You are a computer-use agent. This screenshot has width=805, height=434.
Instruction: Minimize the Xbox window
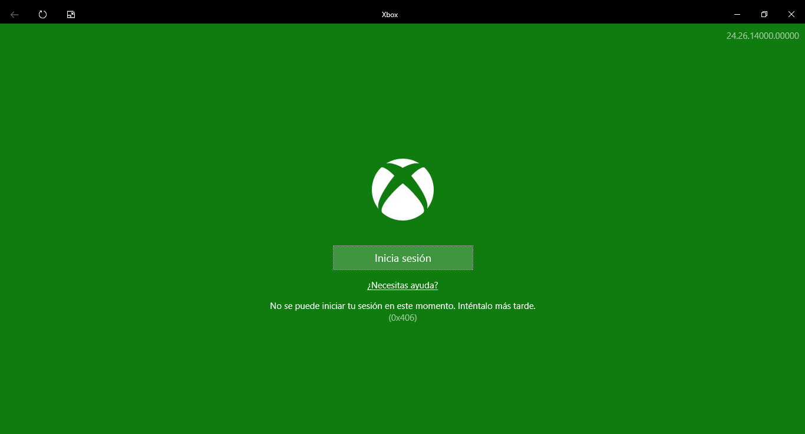click(737, 14)
